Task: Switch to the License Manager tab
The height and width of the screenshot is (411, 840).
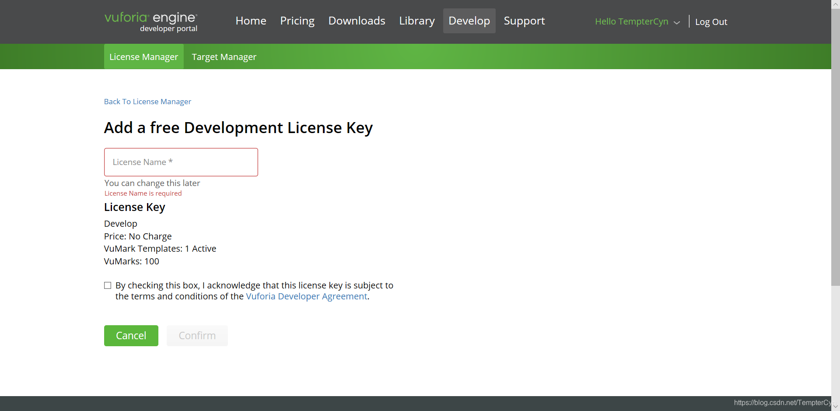Action: click(x=143, y=56)
